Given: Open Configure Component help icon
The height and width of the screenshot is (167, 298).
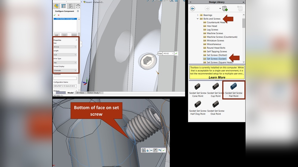Looking at the screenshot, I should pos(78,11).
